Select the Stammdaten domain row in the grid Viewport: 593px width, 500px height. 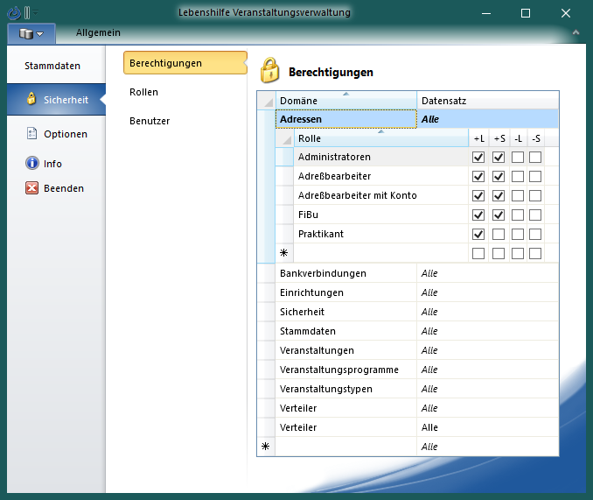[417, 331]
